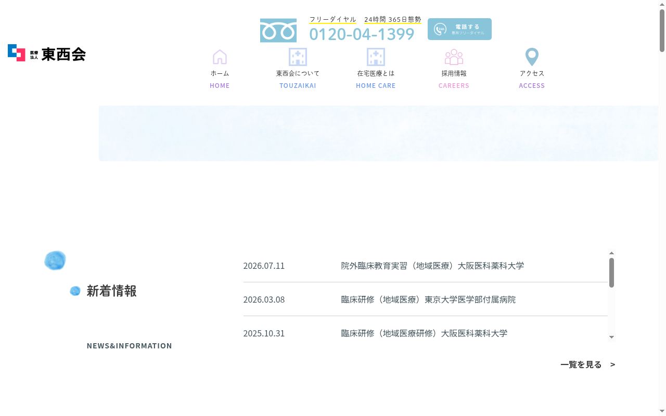This screenshot has height=416, width=666.
Task: Open the 一覧を見る link
Action: tap(587, 364)
